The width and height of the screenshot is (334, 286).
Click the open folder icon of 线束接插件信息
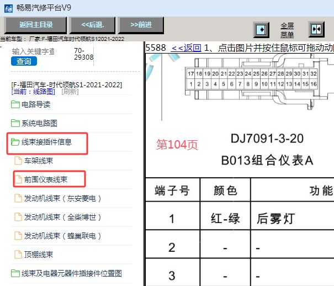click(15, 142)
